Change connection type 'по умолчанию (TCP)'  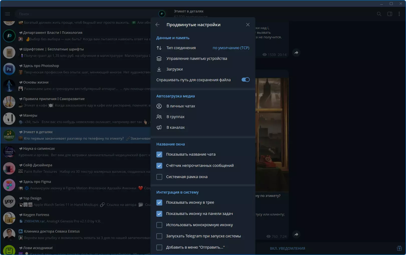(x=231, y=48)
